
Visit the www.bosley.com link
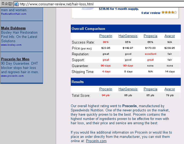pos(11,45)
